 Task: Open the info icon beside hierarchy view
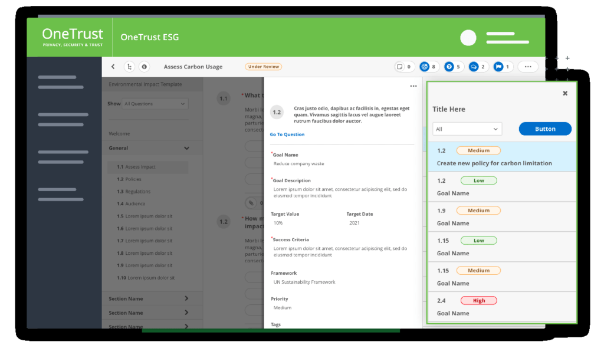point(144,66)
